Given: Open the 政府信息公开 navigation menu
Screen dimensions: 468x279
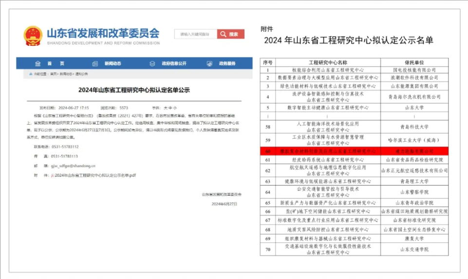Looking at the screenshot, I should (173, 63).
